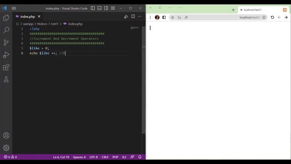The image size is (291, 164).
Task: Go forward in the browser
Action: coord(286,17)
